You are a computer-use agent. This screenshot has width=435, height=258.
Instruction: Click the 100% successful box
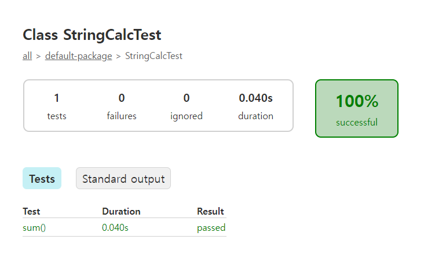click(357, 108)
